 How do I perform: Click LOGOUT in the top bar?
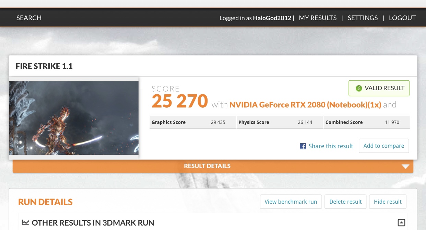(402, 18)
